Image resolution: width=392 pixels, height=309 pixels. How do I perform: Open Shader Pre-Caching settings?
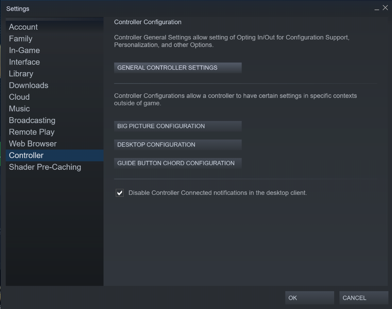[x=45, y=167]
